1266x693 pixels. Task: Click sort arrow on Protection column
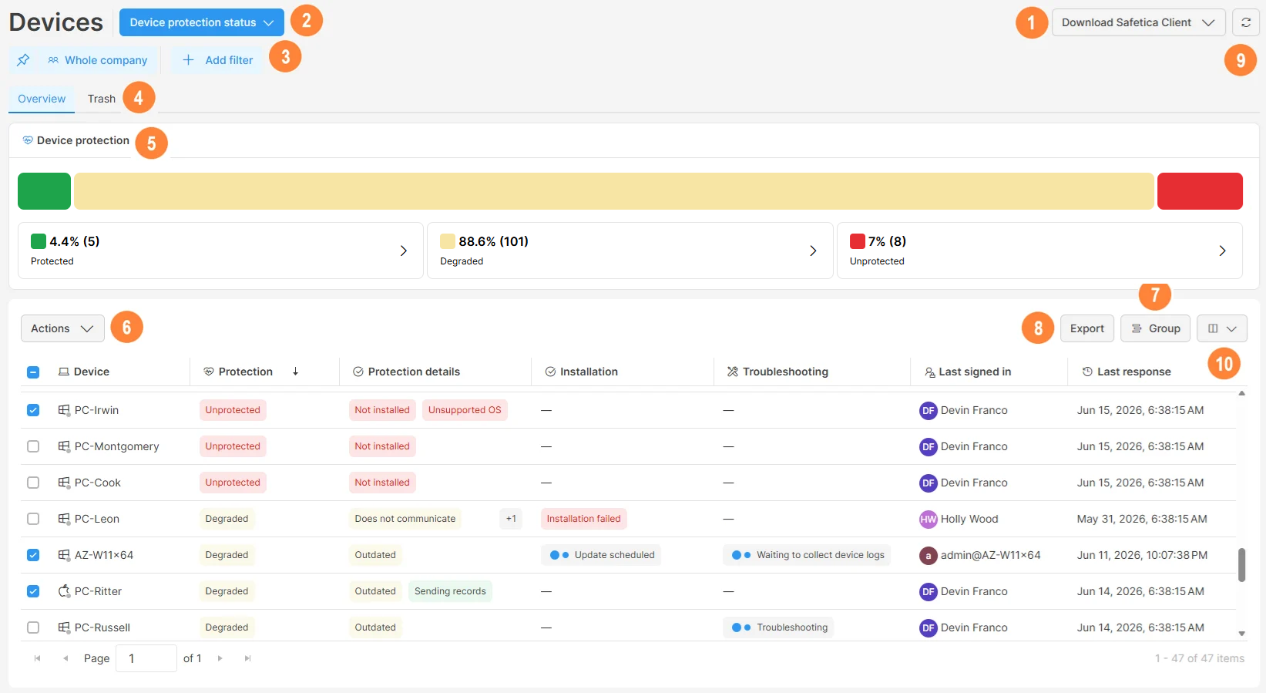(x=295, y=372)
